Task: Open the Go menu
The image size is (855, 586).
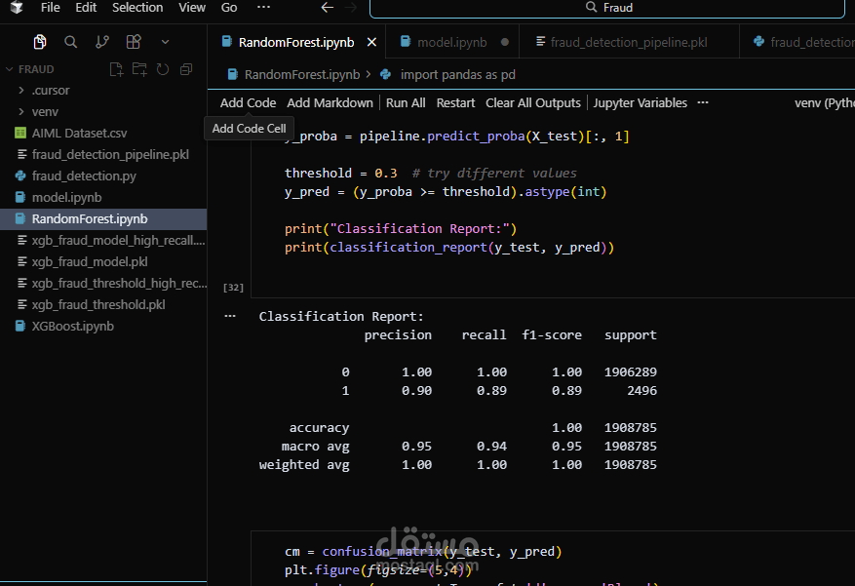Action: 229,8
